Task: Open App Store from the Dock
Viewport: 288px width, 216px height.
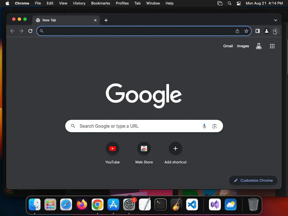Action: click(113, 204)
